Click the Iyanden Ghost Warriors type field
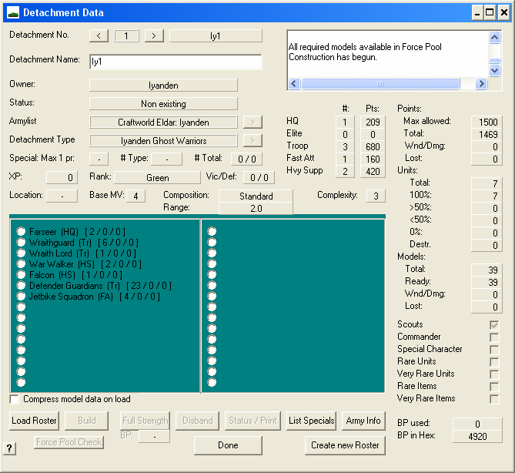The height and width of the screenshot is (473, 515). click(163, 141)
